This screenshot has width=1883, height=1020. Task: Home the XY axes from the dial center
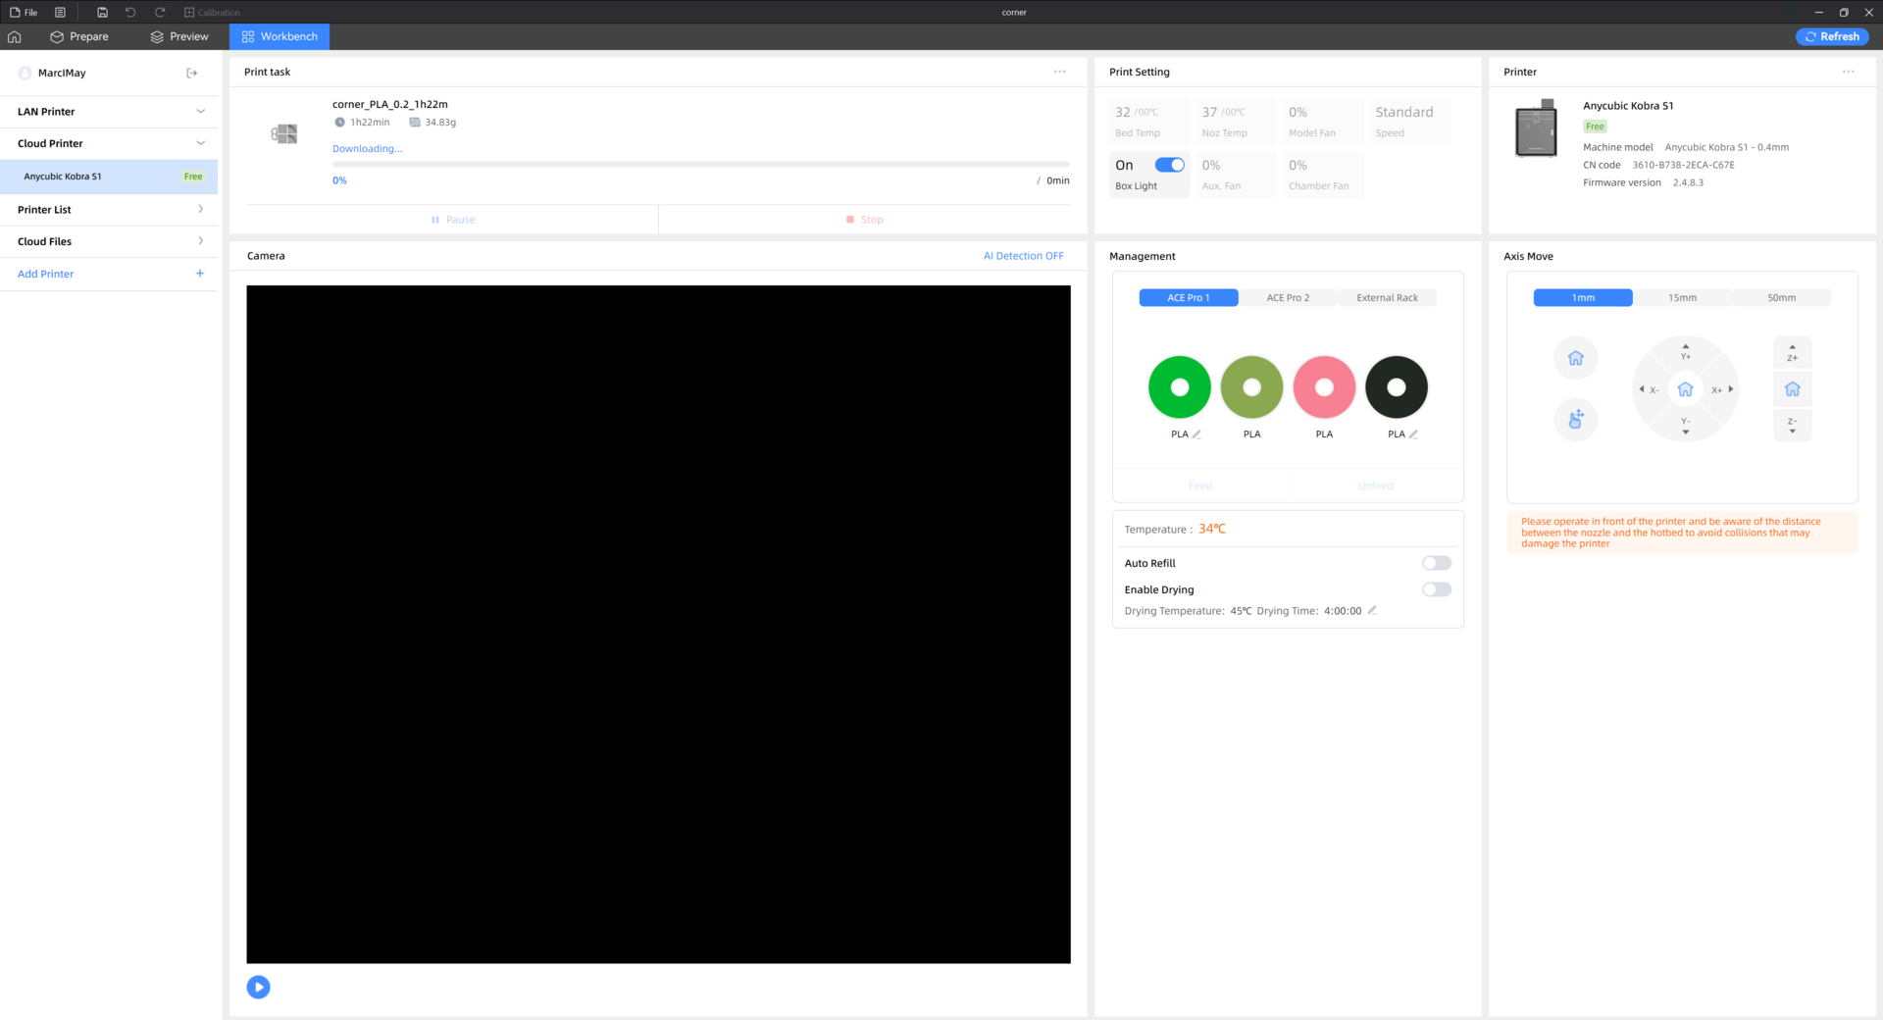(1686, 389)
